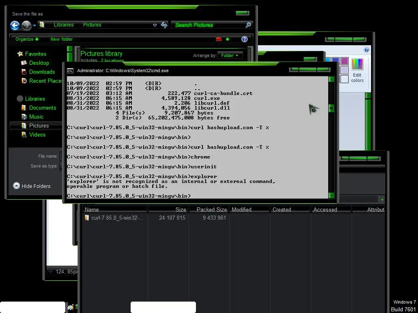Open Paint help icon
Viewport: 418px width, 313px height.
point(367,50)
